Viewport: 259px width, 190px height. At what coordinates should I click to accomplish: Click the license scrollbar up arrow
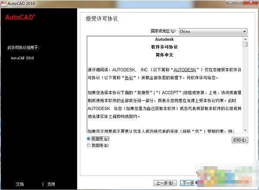tap(245, 39)
